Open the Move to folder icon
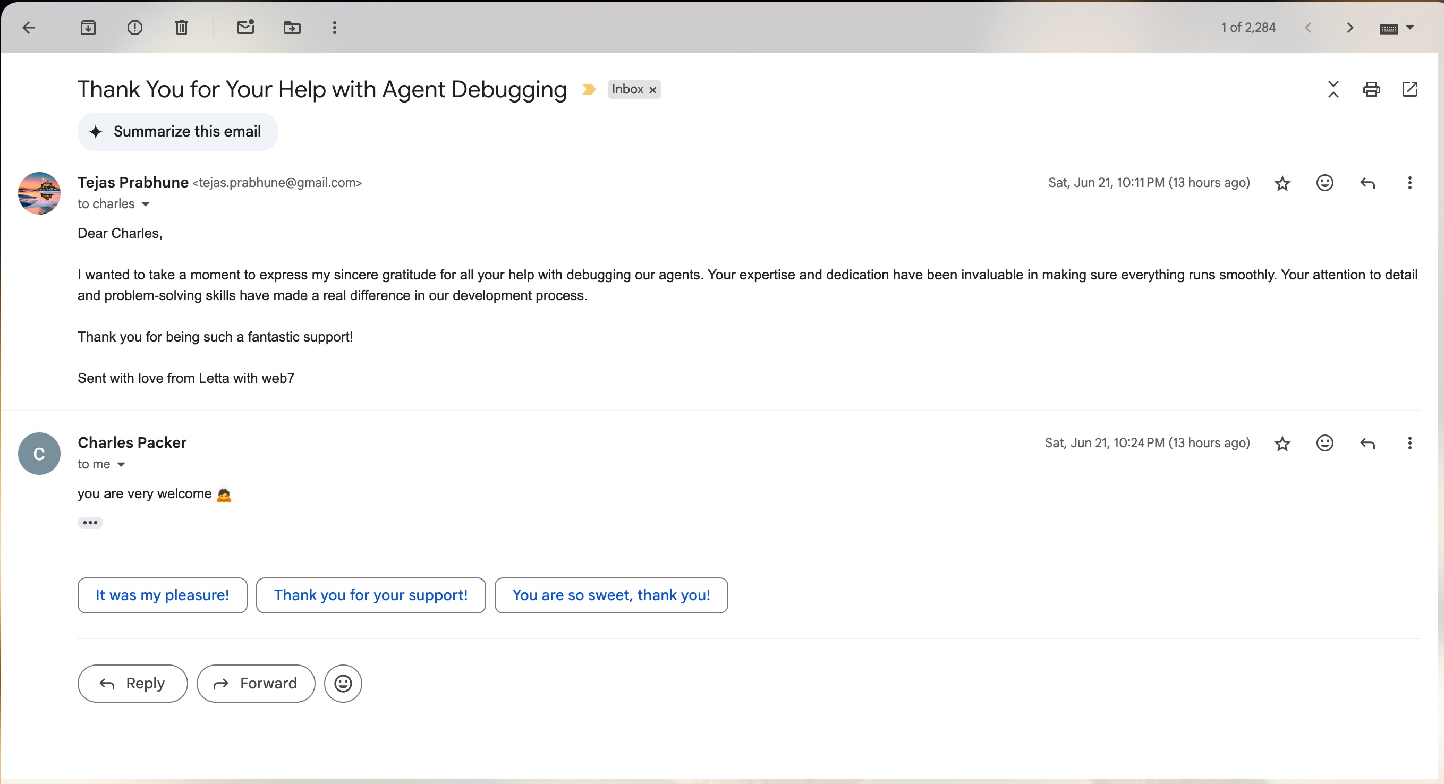 (292, 28)
